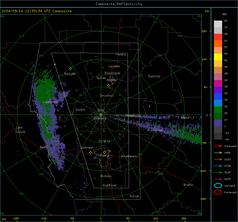Click the Airdrie city label
This screenshot has width=238, height=222.
(104, 141)
